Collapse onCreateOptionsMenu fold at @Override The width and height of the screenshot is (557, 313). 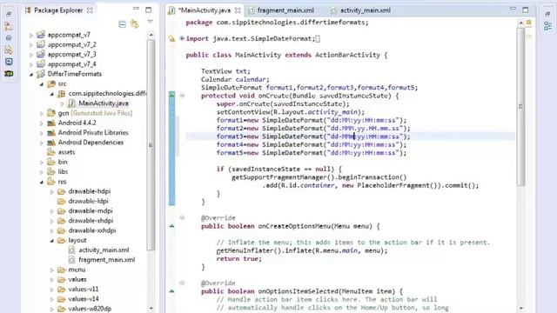tap(182, 217)
